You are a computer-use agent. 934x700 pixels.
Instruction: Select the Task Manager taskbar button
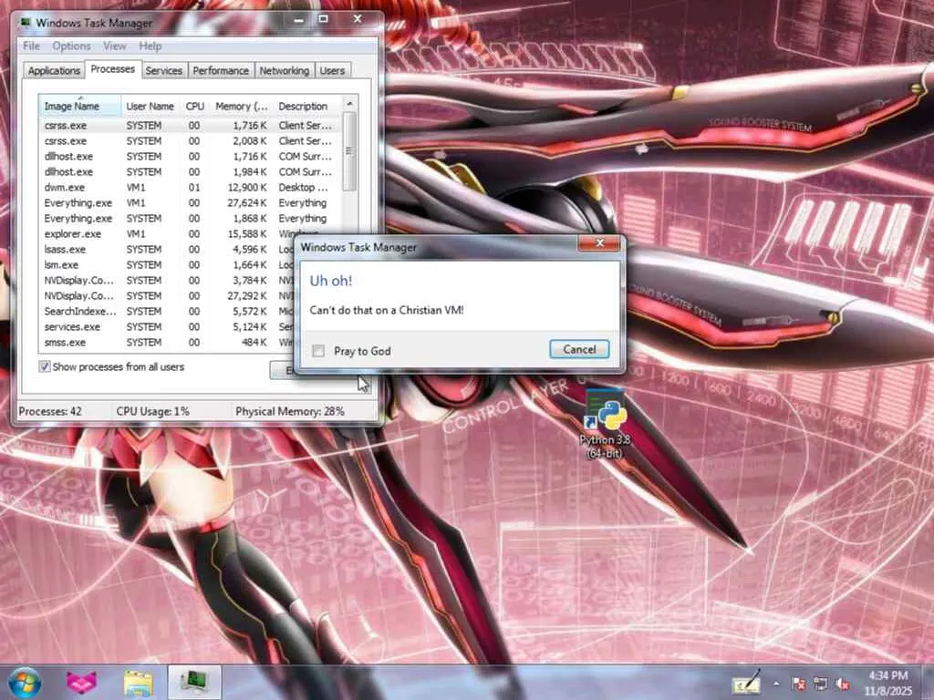coord(194,682)
